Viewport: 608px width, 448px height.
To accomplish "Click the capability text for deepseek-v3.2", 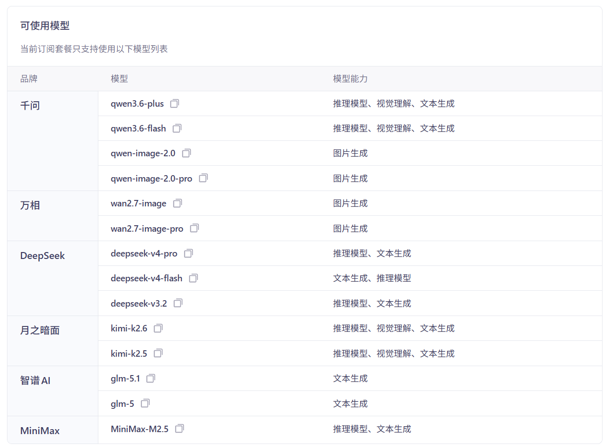I will 372,303.
